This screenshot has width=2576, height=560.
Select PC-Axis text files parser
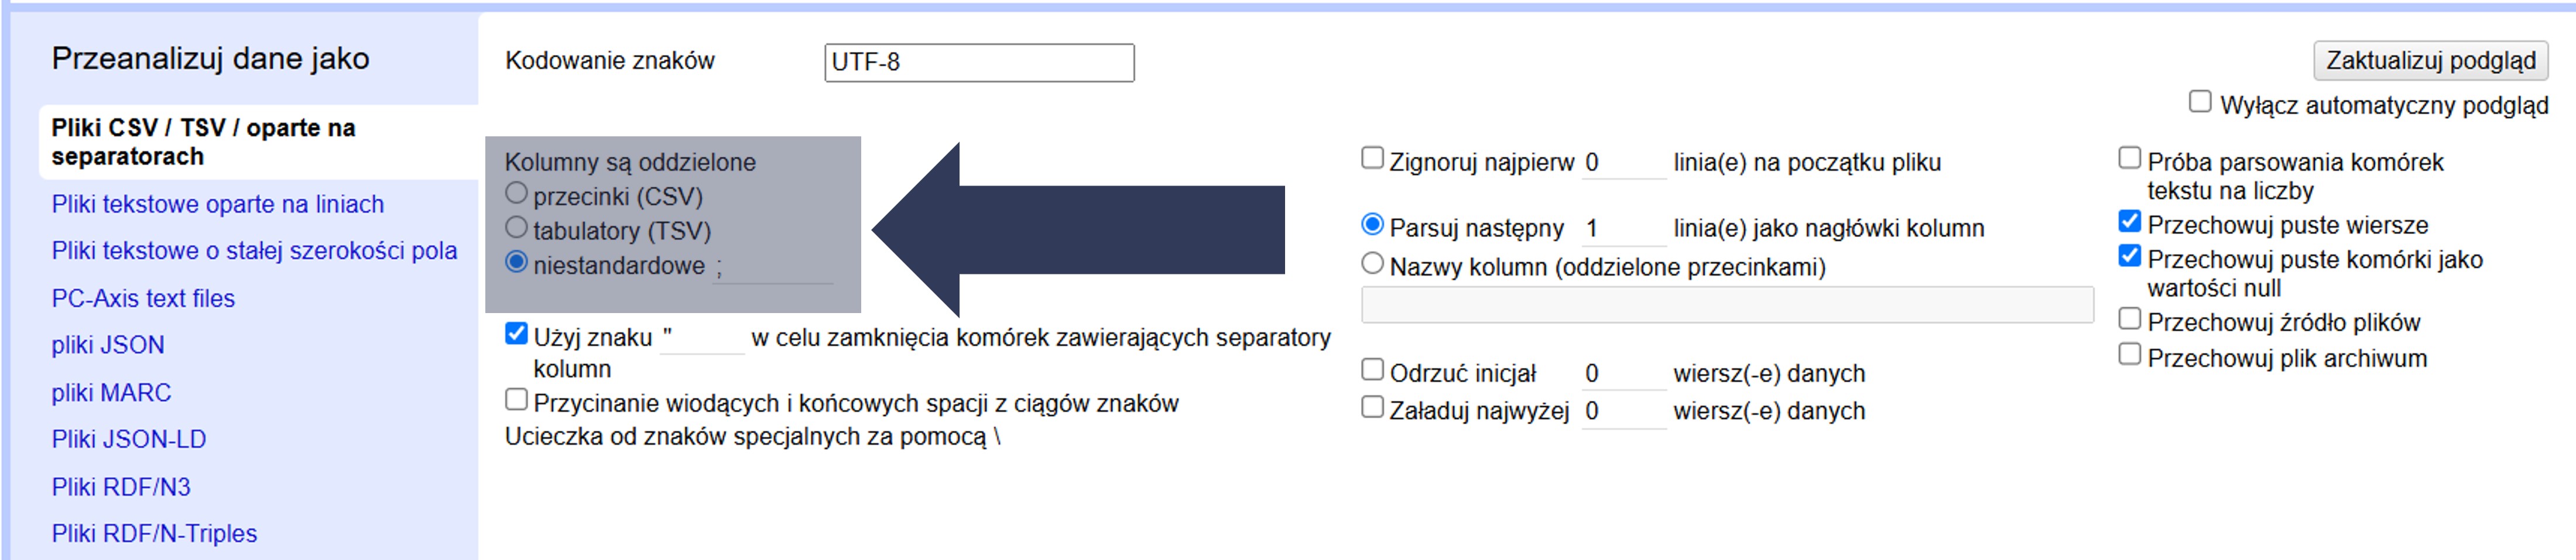click(143, 298)
